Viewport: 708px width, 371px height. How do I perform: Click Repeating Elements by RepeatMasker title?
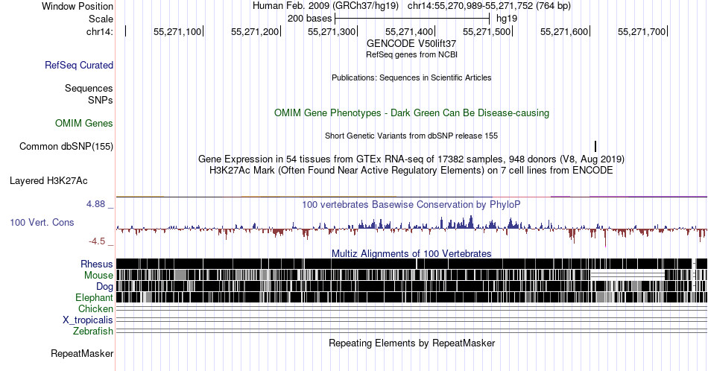(x=411, y=343)
